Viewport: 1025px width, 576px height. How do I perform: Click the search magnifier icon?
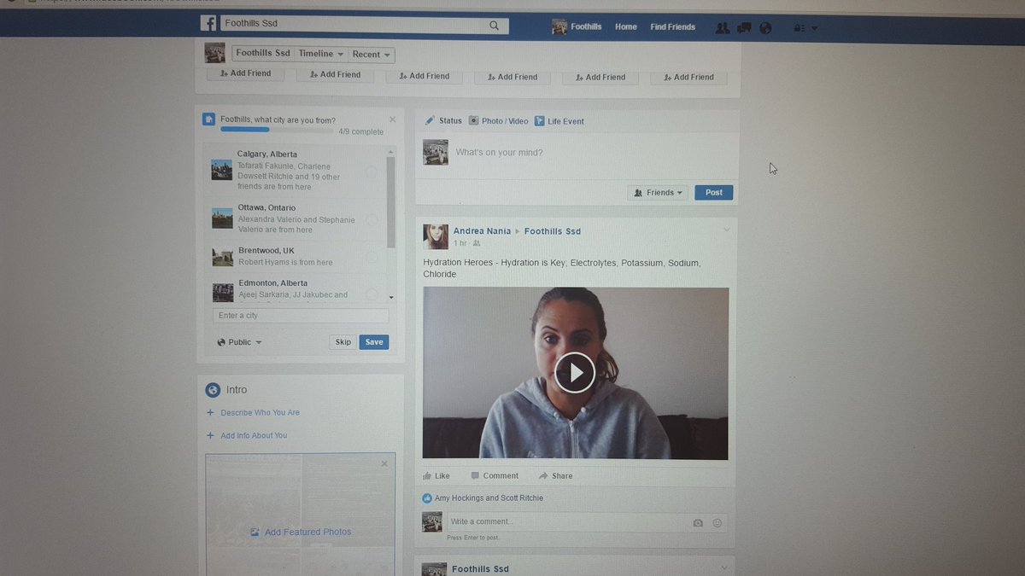tap(495, 26)
